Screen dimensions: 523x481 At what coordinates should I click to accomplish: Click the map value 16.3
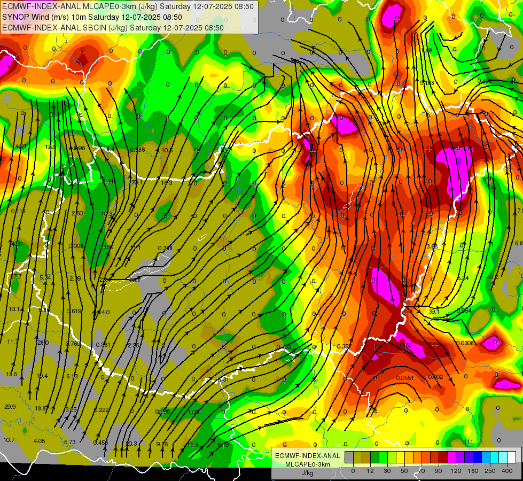[x=167, y=183]
